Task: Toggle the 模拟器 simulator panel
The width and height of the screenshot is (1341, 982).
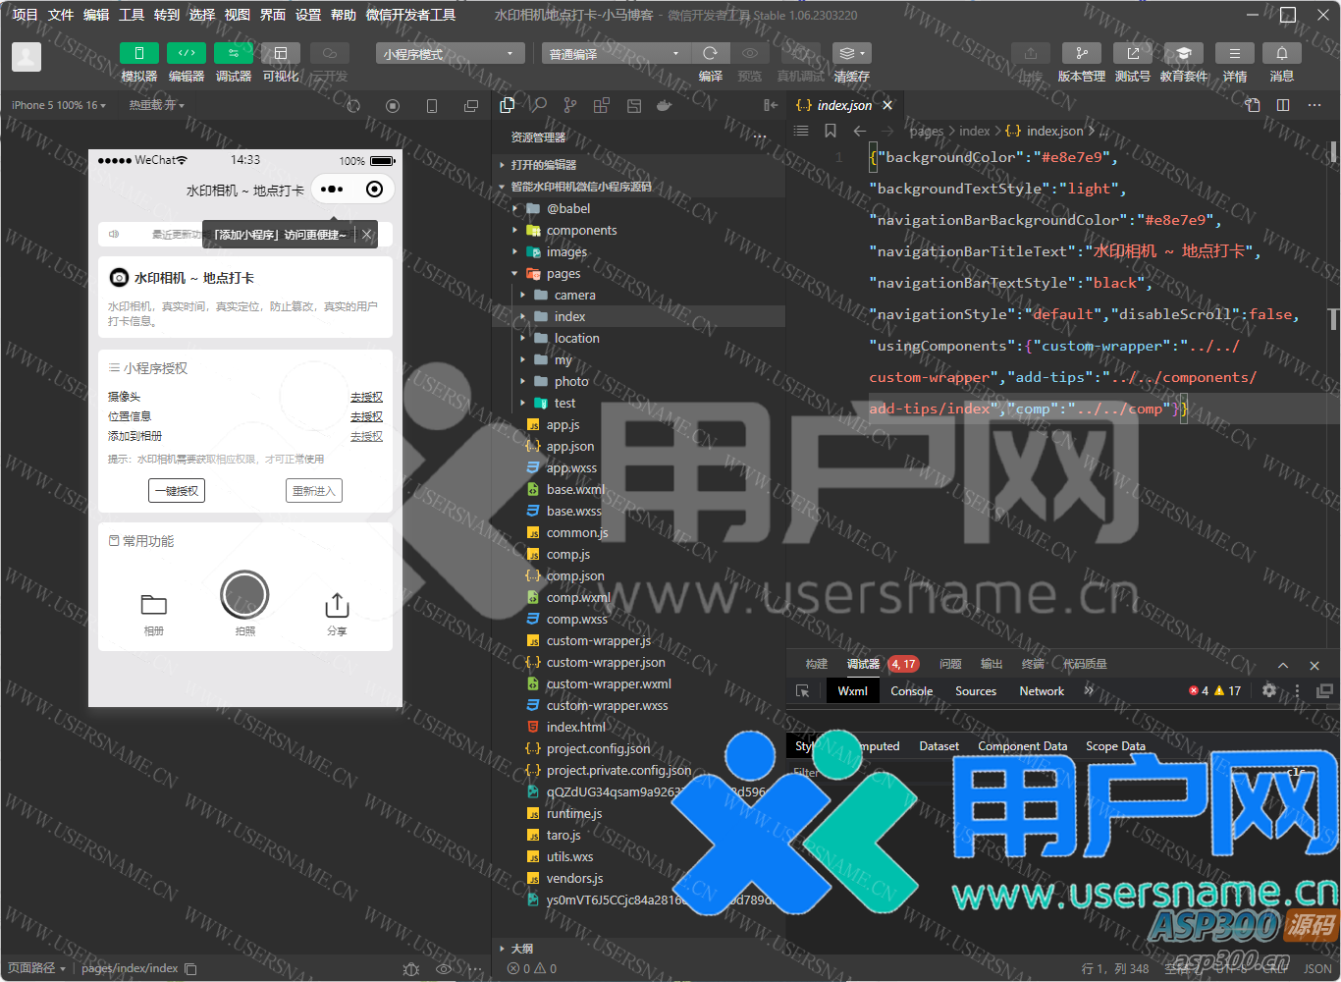Action: pos(138,53)
